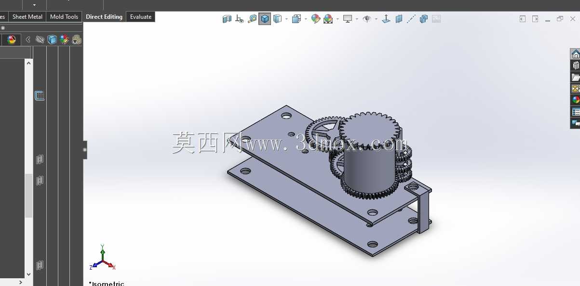Image resolution: width=580 pixels, height=286 pixels.
Task: Open the Sheet Metal tab
Action: 27,17
